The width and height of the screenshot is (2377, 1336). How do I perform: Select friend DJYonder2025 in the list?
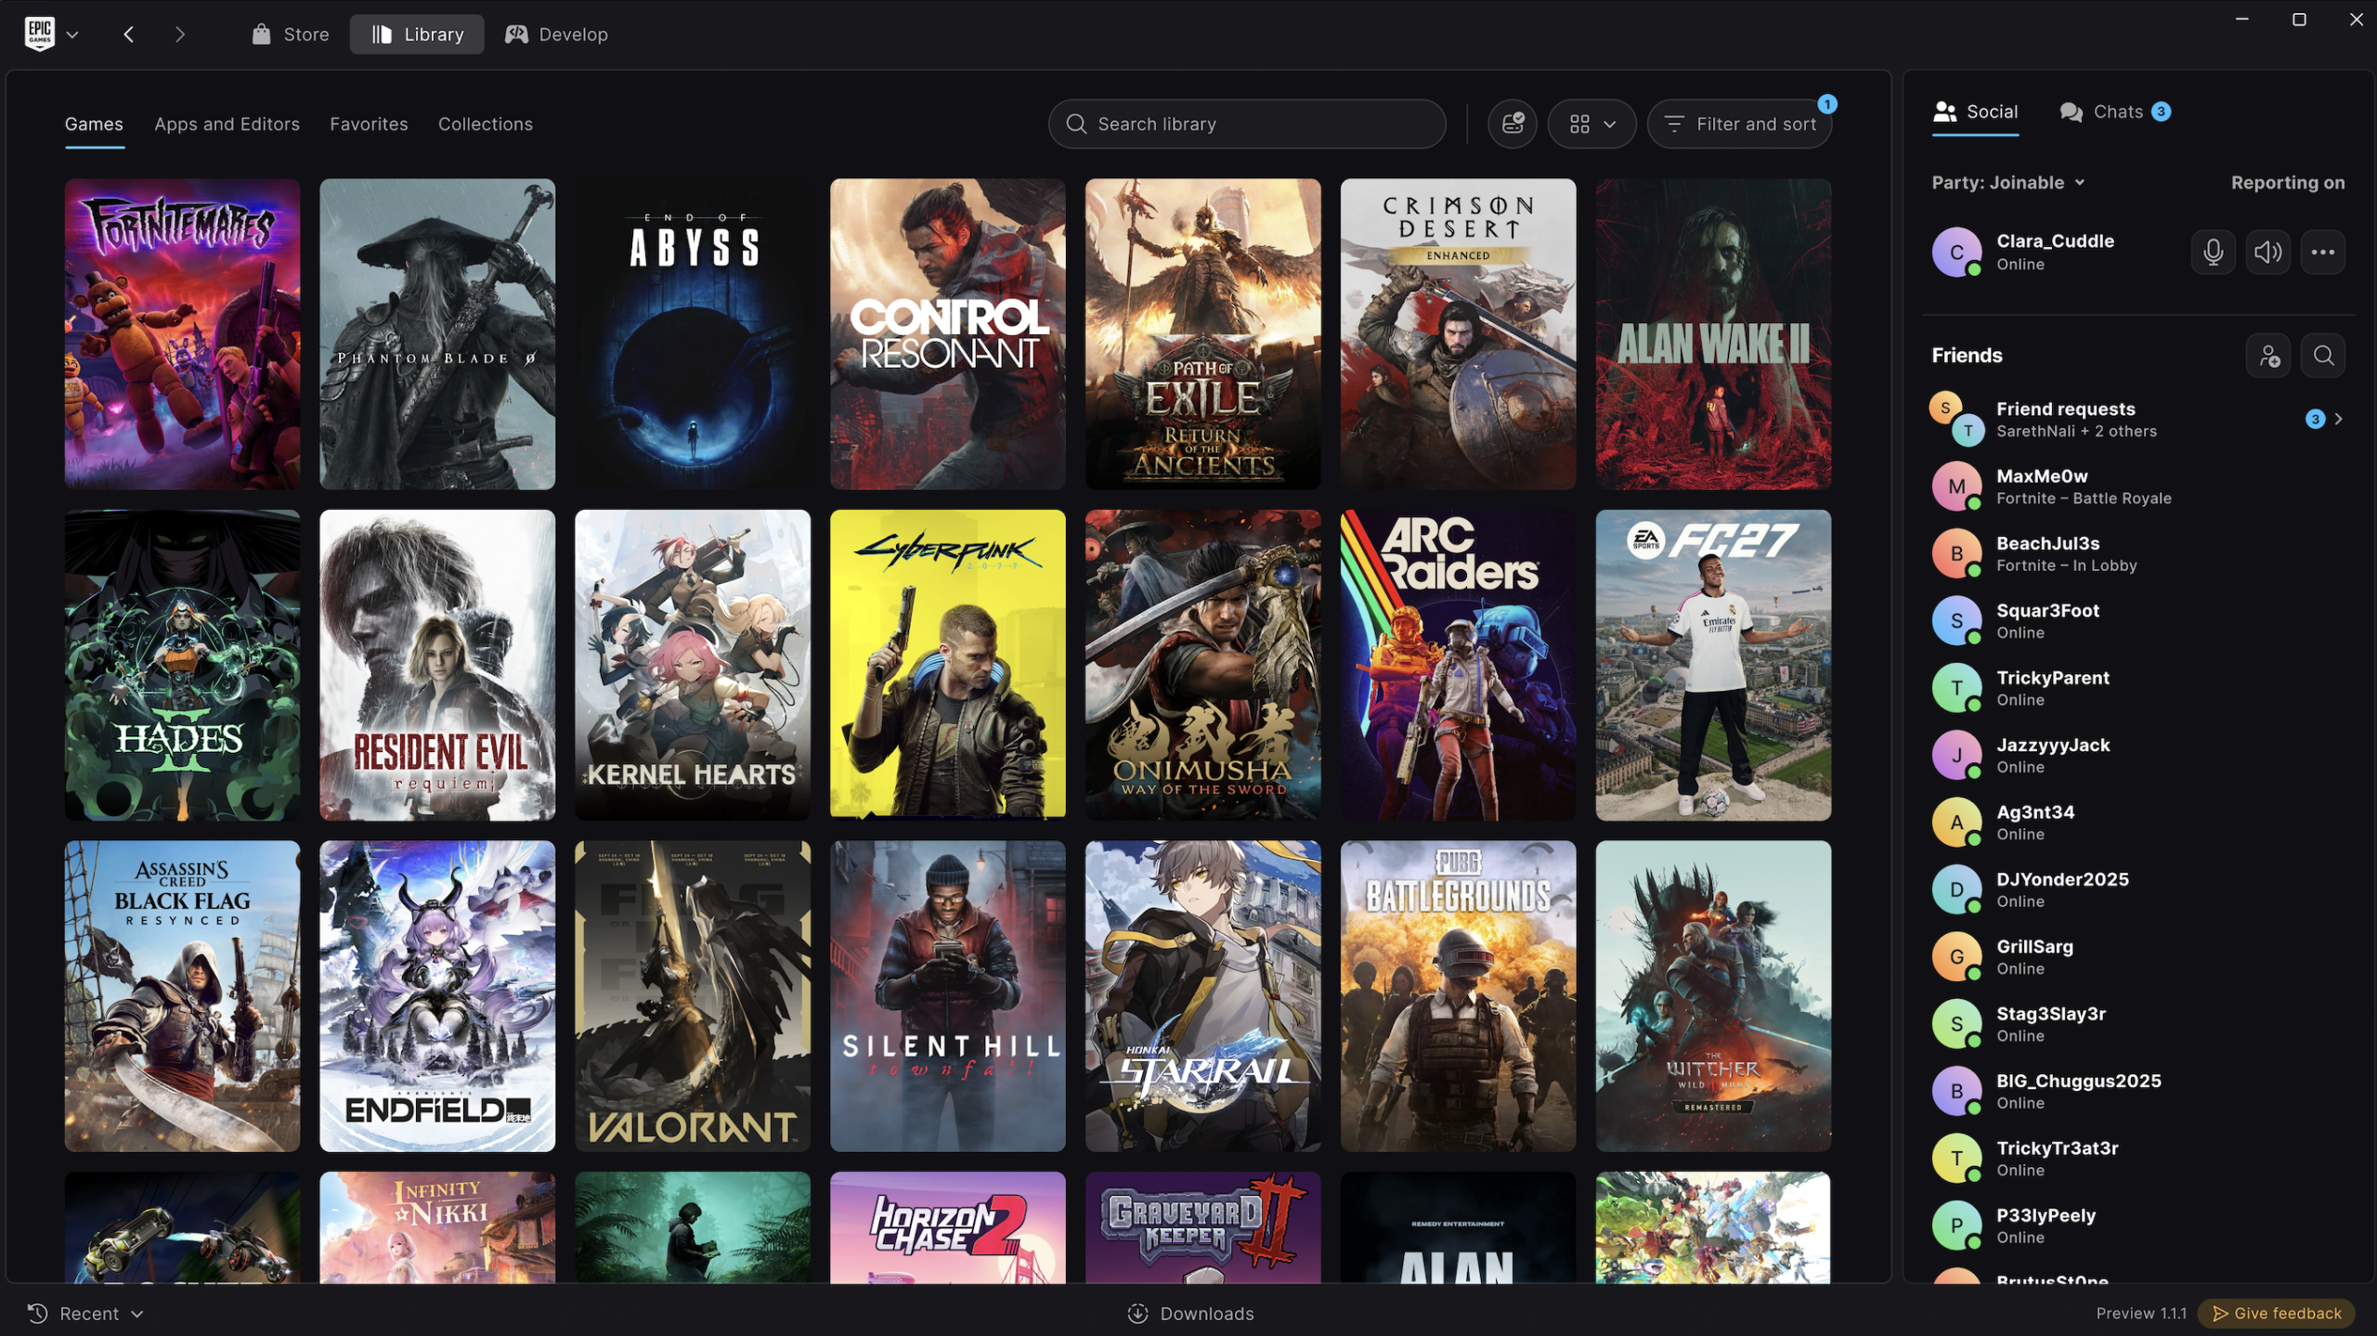(x=2137, y=889)
